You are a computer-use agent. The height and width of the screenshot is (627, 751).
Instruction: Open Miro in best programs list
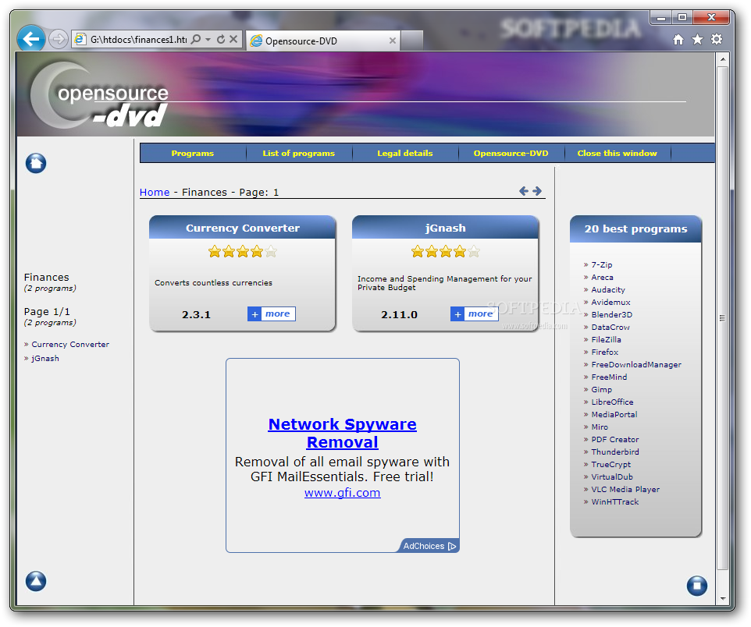pos(600,427)
